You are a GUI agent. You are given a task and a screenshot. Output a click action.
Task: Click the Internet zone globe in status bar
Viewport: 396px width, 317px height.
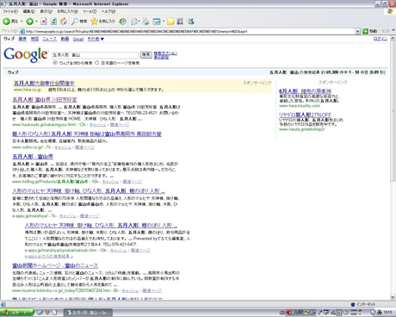353,304
